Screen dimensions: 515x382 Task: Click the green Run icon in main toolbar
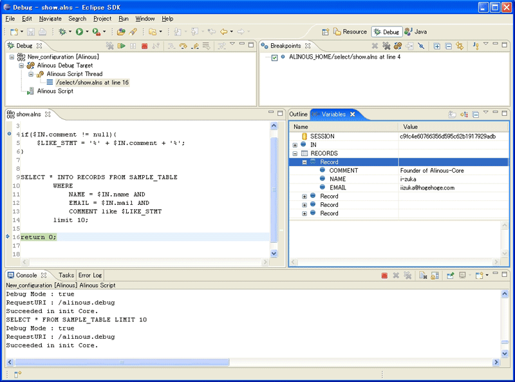(79, 32)
